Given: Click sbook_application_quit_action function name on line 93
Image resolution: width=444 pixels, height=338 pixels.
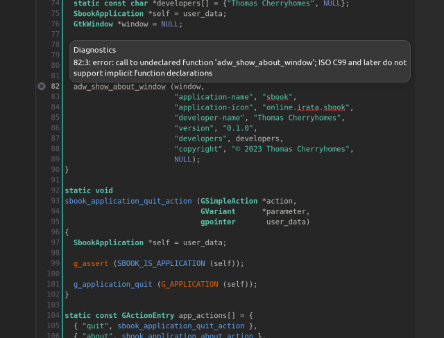Looking at the screenshot, I should [x=128, y=202].
